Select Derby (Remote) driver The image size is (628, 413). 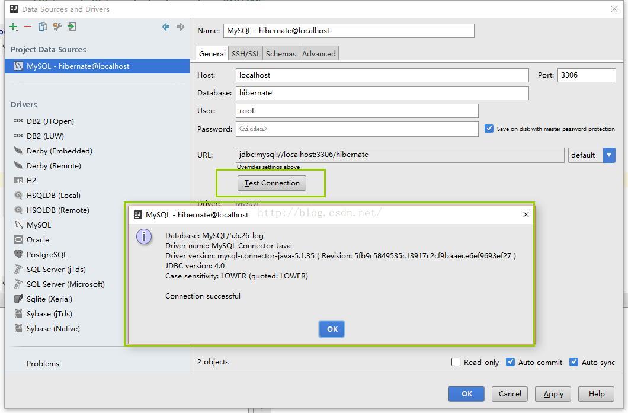click(x=54, y=165)
